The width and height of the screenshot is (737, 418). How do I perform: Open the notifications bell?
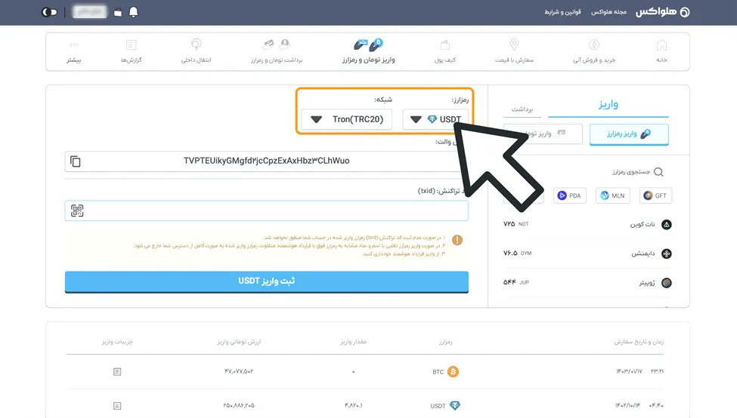134,12
